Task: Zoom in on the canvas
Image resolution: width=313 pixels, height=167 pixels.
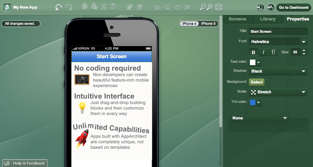Action: [x=209, y=7]
